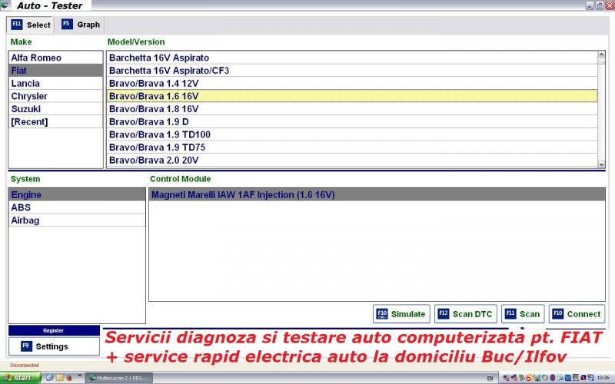The image size is (615, 384).
Task: Select Fiat in the Make list
Action: pos(55,71)
